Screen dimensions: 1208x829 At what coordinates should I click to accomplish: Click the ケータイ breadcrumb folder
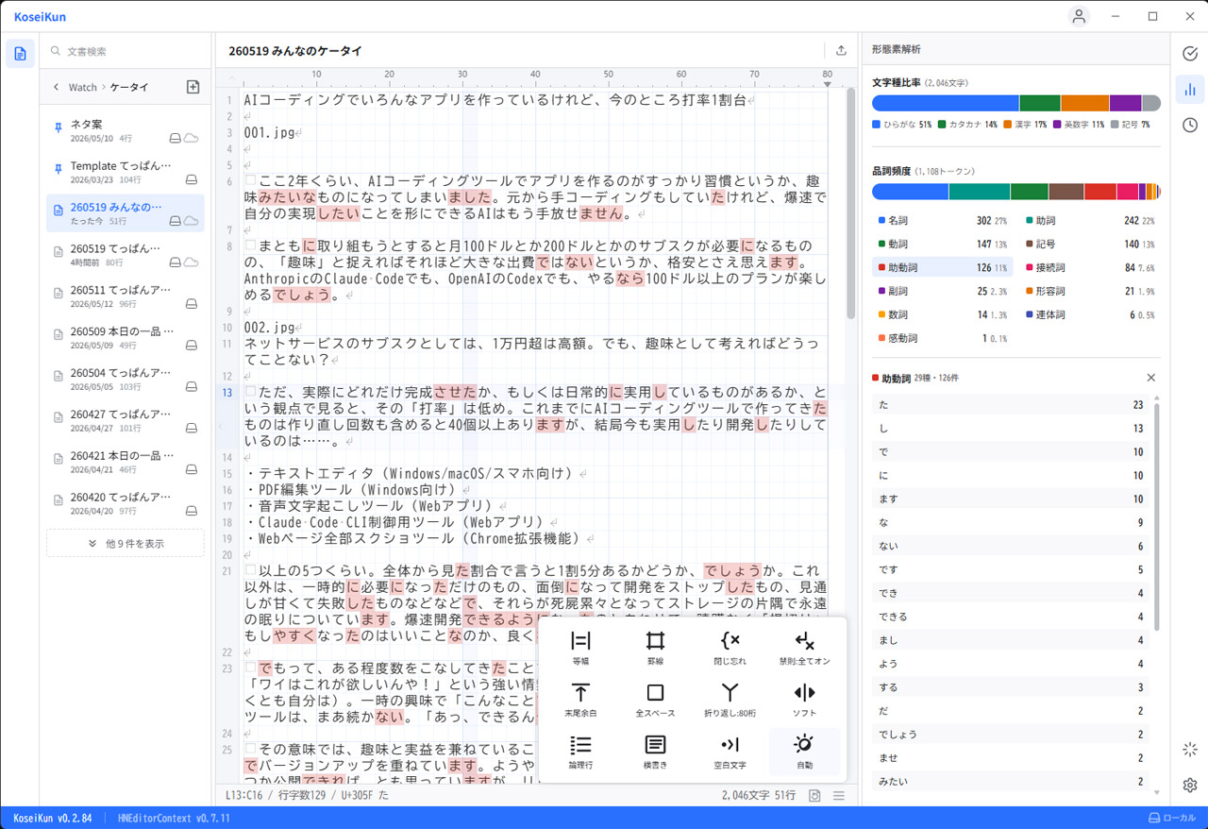pos(129,87)
